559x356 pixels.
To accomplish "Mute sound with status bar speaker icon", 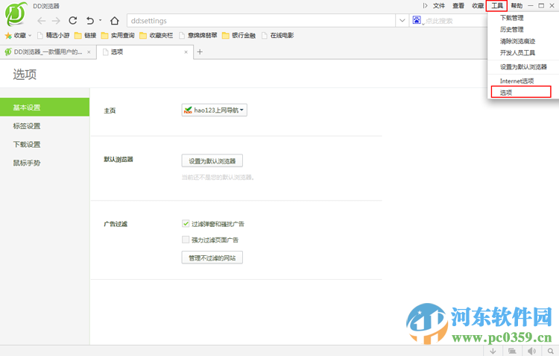I will [x=531, y=352].
